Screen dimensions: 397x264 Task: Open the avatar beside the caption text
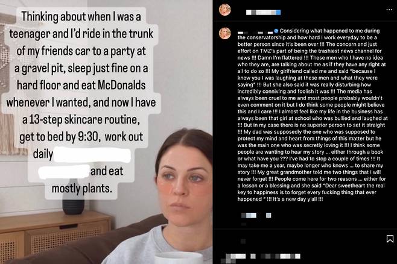point(225,33)
